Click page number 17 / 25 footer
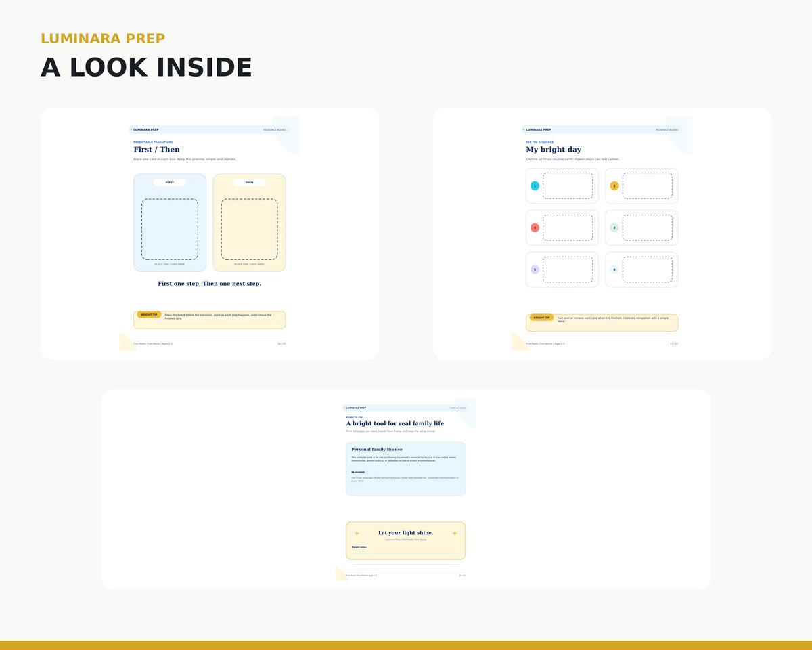Screen dimensions: 812x650 pos(674,344)
